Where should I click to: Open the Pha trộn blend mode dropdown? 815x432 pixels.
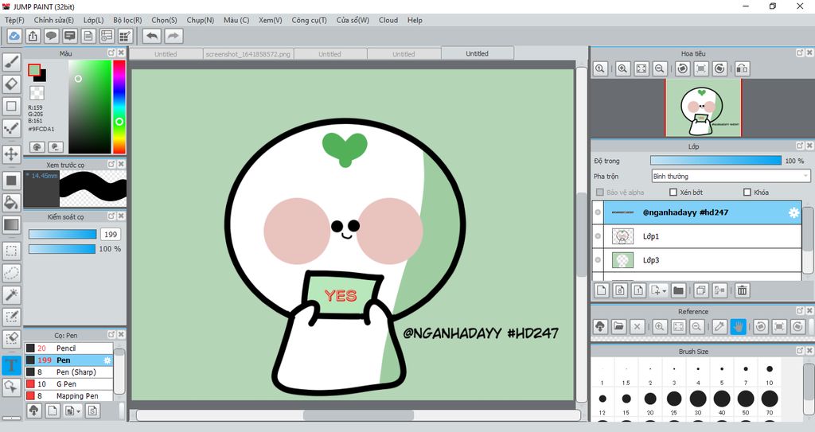pos(731,177)
